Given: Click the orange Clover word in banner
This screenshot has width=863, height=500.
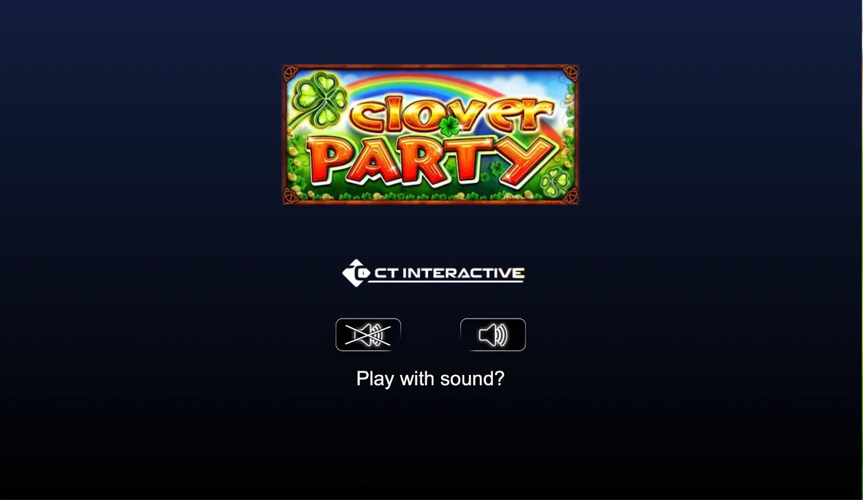Looking at the screenshot, I should point(452,114).
